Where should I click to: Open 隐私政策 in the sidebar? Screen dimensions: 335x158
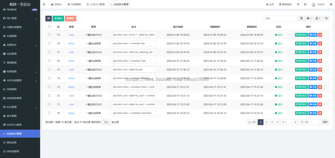click(20, 143)
